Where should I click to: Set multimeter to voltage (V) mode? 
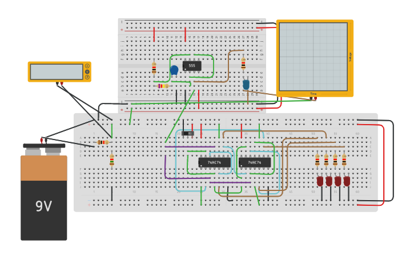pyautogui.click(x=87, y=71)
